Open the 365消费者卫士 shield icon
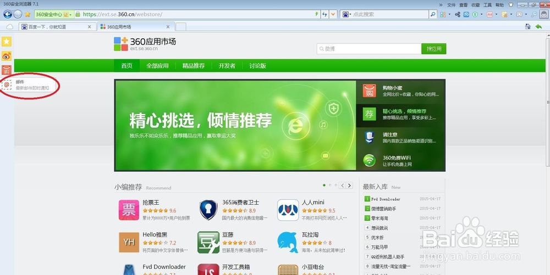Image resolution: width=550 pixels, height=275 pixels. 208,210
